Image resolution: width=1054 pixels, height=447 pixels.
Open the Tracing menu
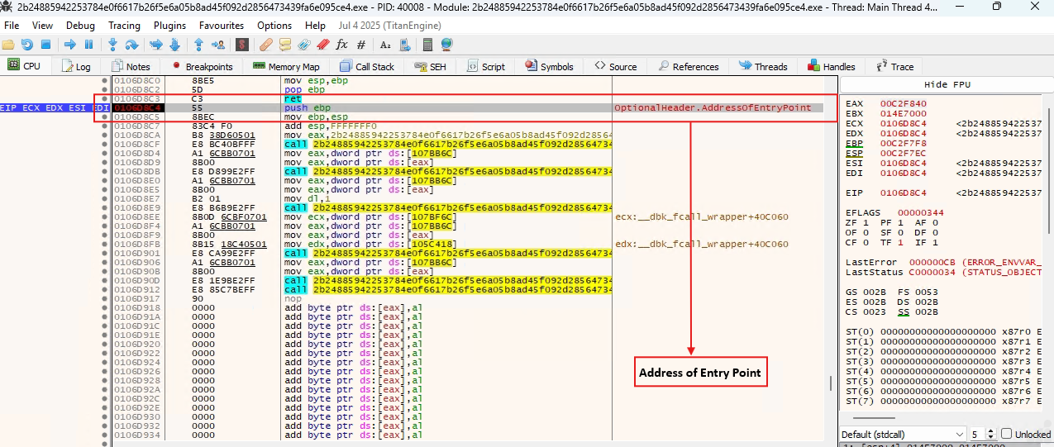pos(124,26)
